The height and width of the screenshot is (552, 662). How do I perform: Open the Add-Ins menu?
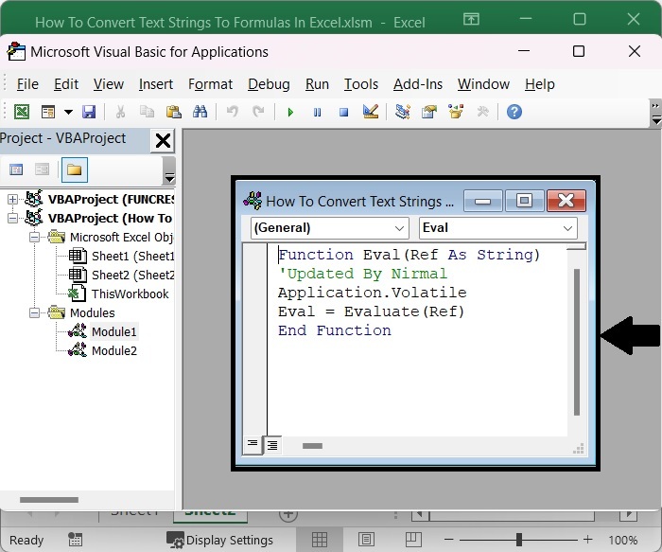pos(418,84)
